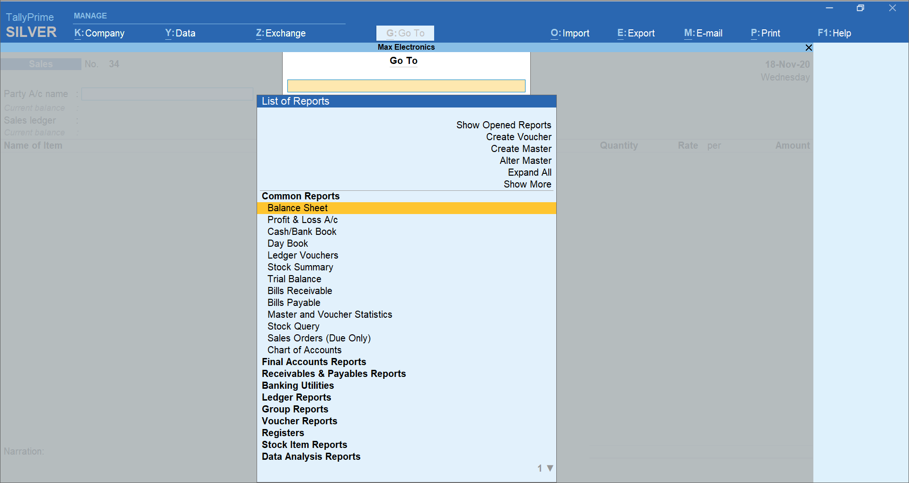The width and height of the screenshot is (909, 483).
Task: Open the Export menu
Action: tap(635, 33)
